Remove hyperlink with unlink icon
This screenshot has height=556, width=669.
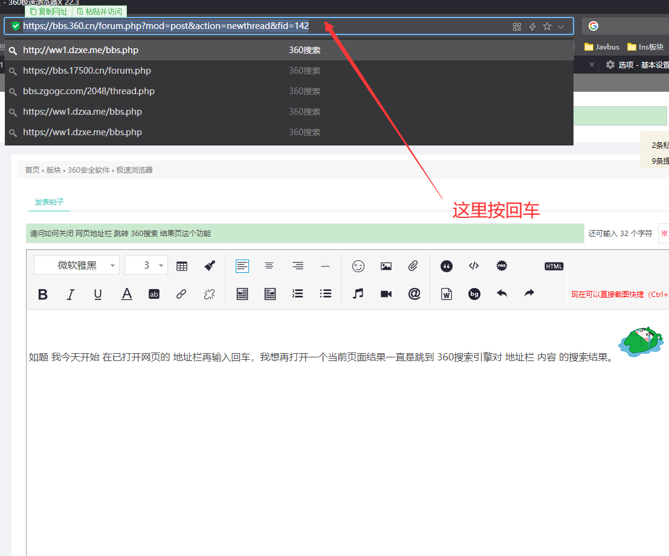click(x=209, y=294)
